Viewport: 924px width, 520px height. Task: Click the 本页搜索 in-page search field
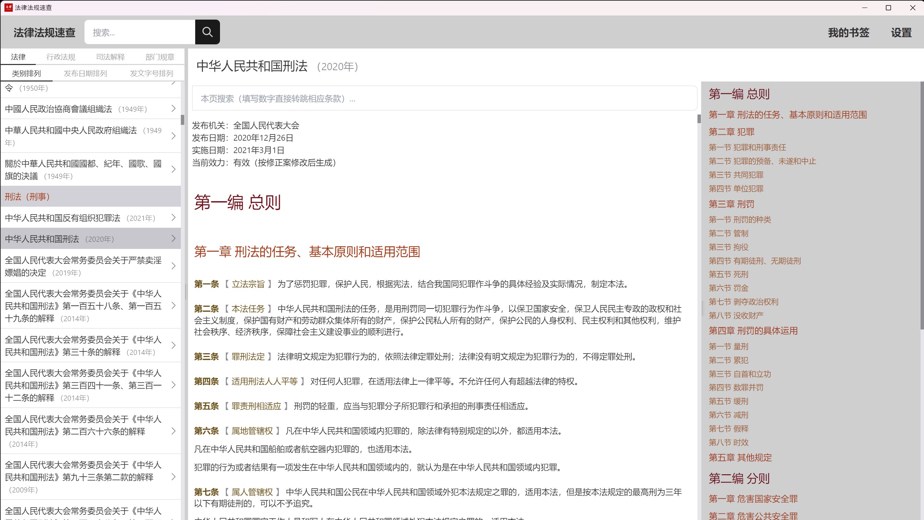click(444, 98)
